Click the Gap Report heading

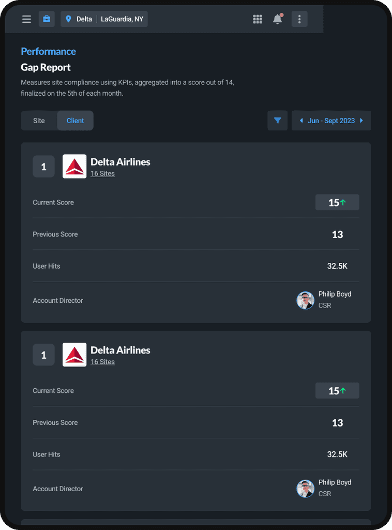46,67
